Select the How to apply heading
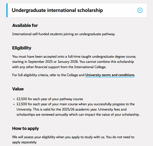Image resolution: width=153 pixels, height=146 pixels. (x=25, y=128)
